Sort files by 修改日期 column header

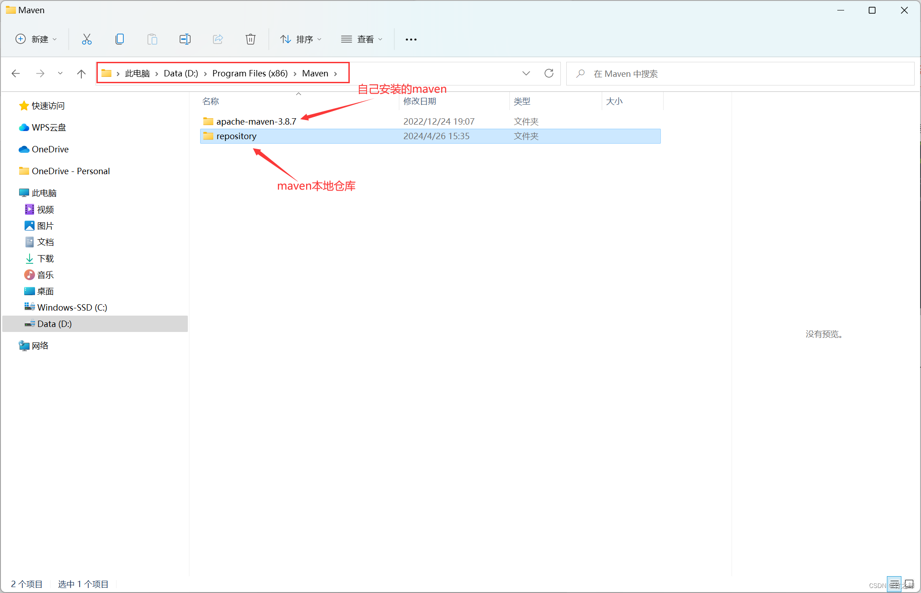(x=419, y=101)
